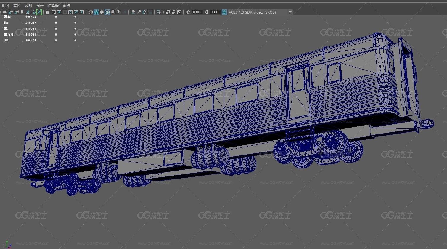This screenshot has height=249, width=447.
Task: Toggle the Lock Camera icon
Action: (11, 12)
